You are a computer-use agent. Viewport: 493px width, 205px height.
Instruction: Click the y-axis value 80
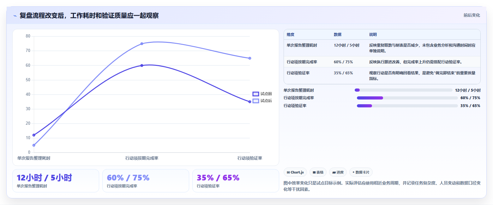point(28,36)
